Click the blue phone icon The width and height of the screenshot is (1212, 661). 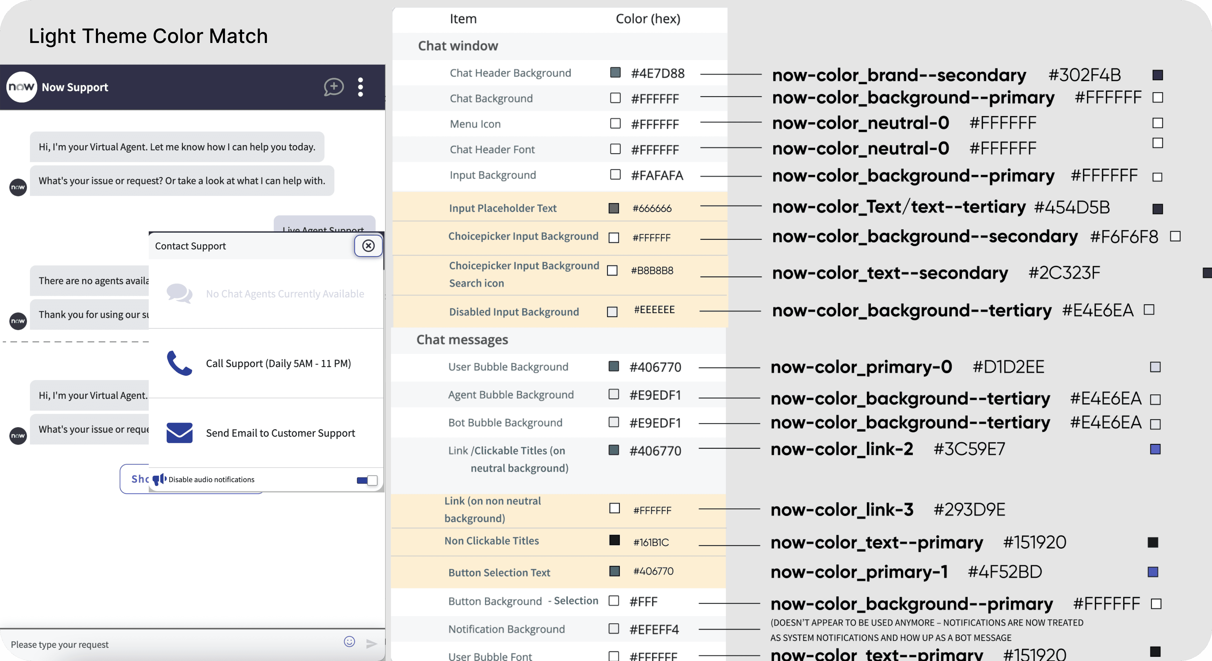coord(179,363)
